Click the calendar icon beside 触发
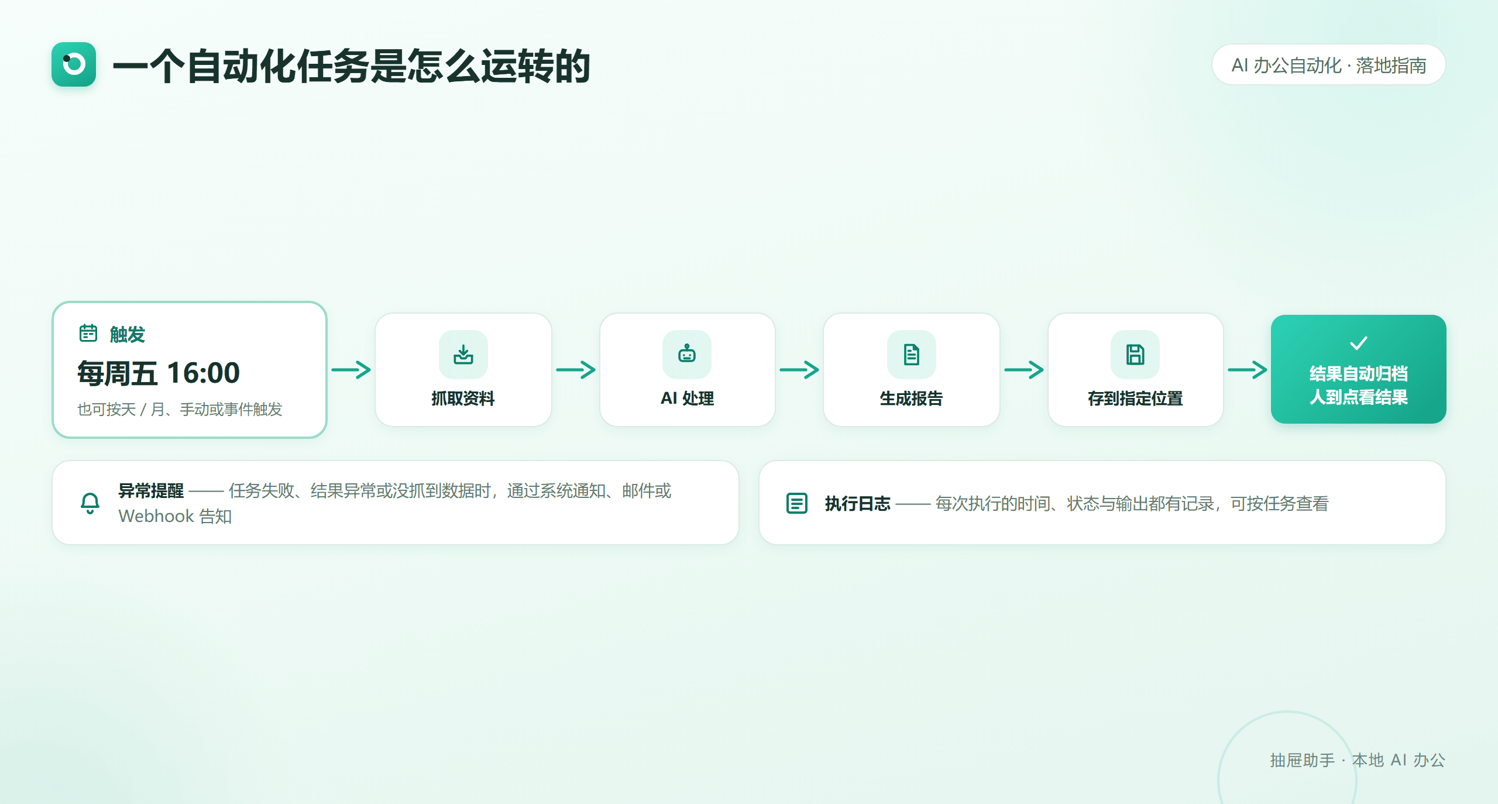 click(x=88, y=333)
